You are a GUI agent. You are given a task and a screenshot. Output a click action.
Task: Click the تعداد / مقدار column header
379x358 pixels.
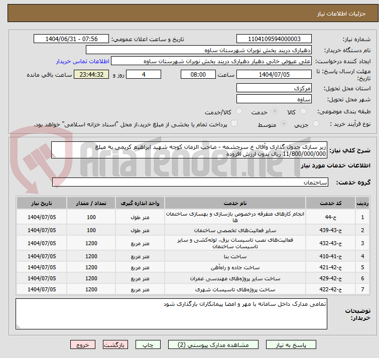click(x=91, y=203)
